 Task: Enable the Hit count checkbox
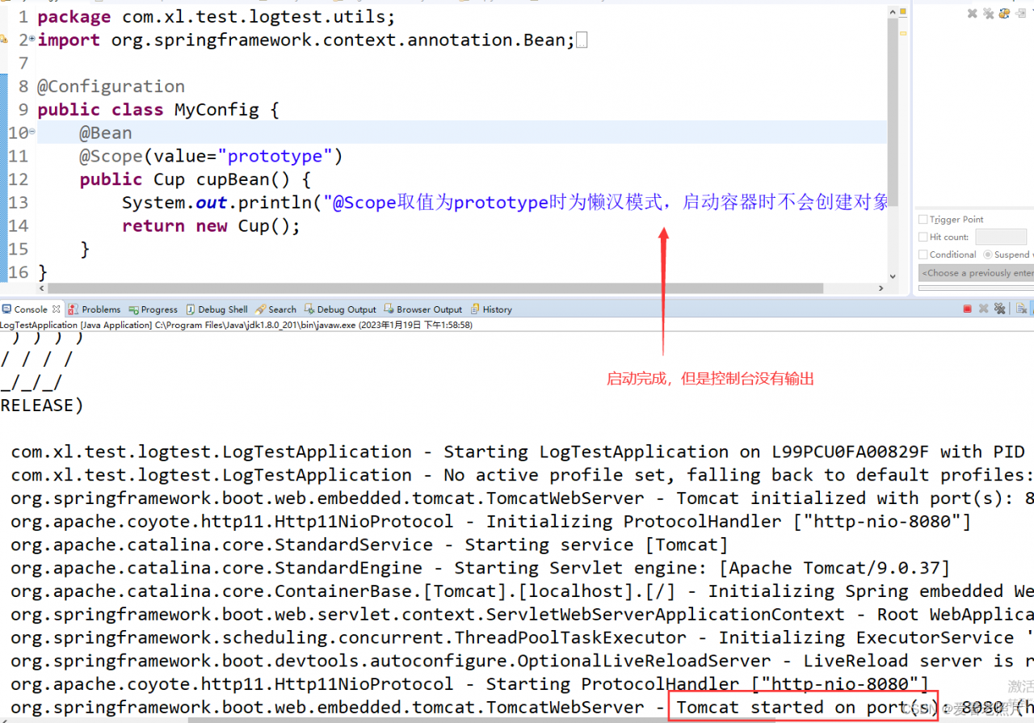point(923,237)
